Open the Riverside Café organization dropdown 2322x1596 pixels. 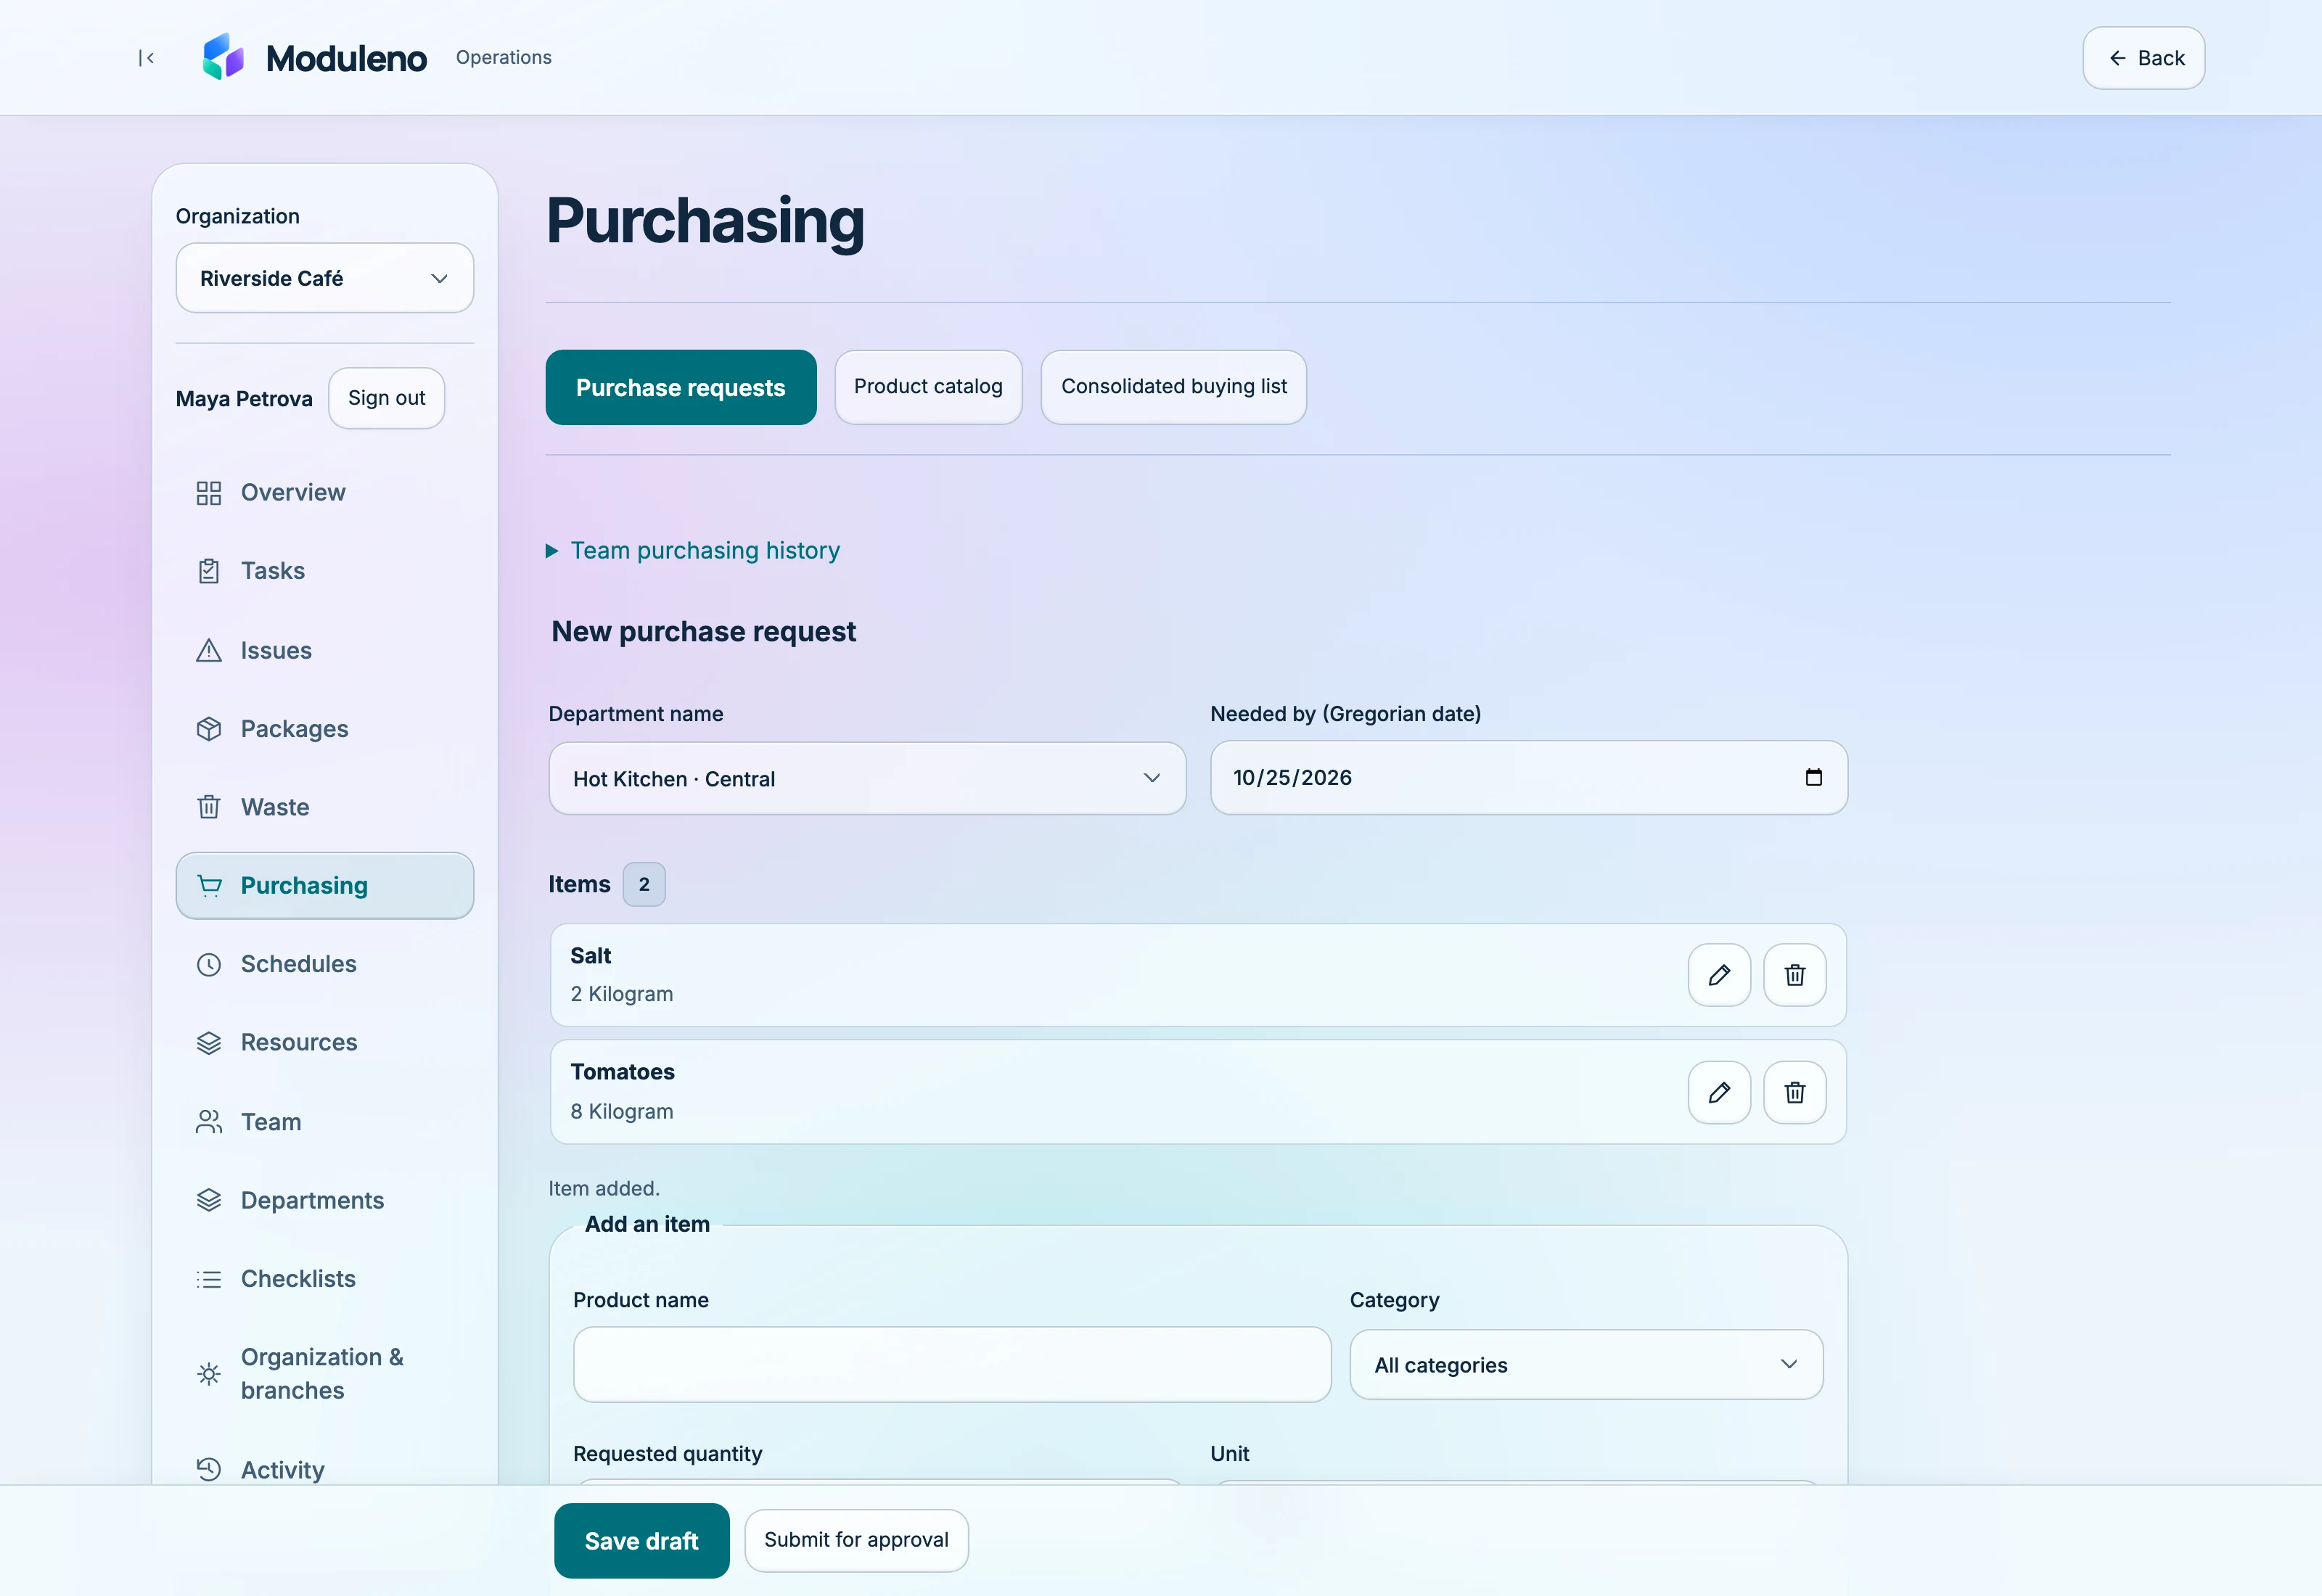point(325,278)
